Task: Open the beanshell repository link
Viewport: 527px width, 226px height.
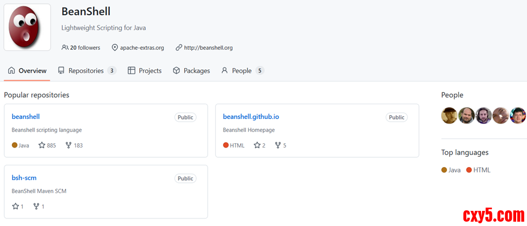Action: (25, 117)
